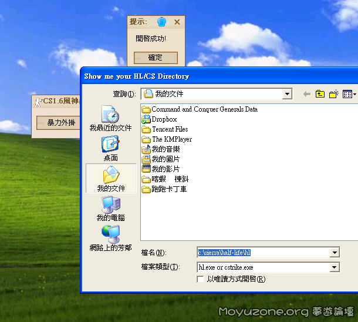Click 我的影片 folder icon
The width and height of the screenshot is (358, 322).
click(x=146, y=169)
